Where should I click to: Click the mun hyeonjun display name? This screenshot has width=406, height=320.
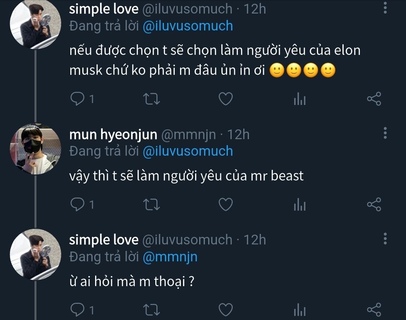click(114, 135)
